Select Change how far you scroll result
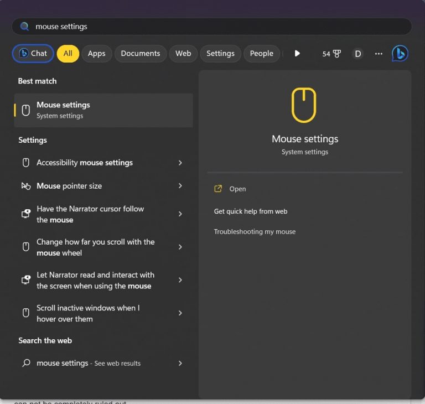The height and width of the screenshot is (404, 425). tap(94, 247)
